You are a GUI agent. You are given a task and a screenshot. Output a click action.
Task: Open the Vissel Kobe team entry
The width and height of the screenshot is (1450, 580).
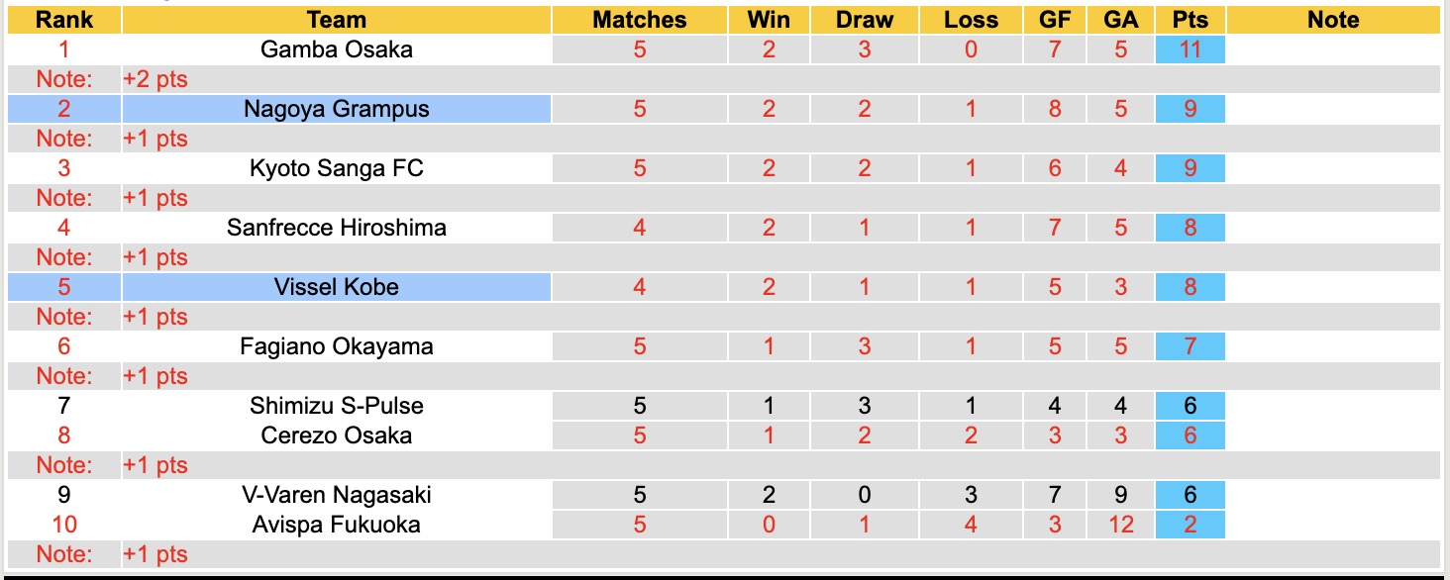pyautogui.click(x=337, y=287)
